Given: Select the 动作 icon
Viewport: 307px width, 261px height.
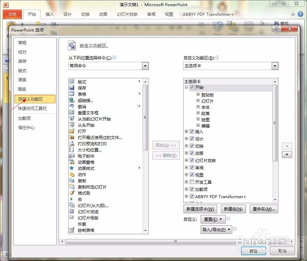Looking at the screenshot, I should tap(72, 174).
